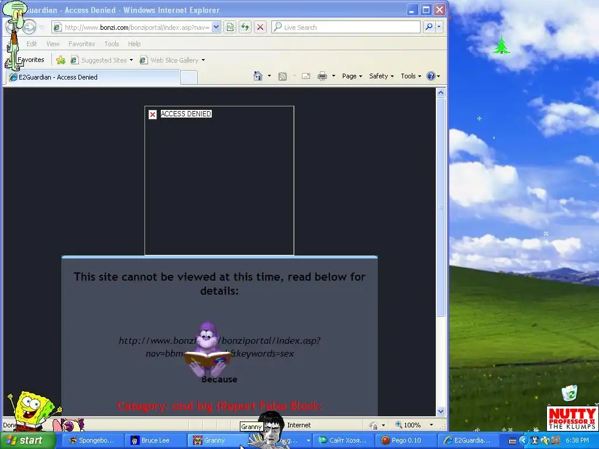Click the Read Mail envelope icon

point(305,76)
